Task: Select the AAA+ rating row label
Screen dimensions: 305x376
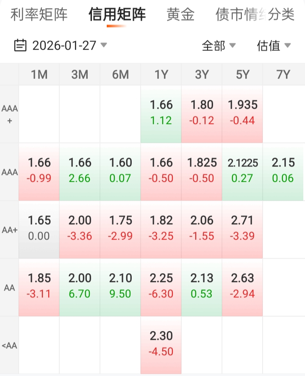Action: (x=9, y=114)
